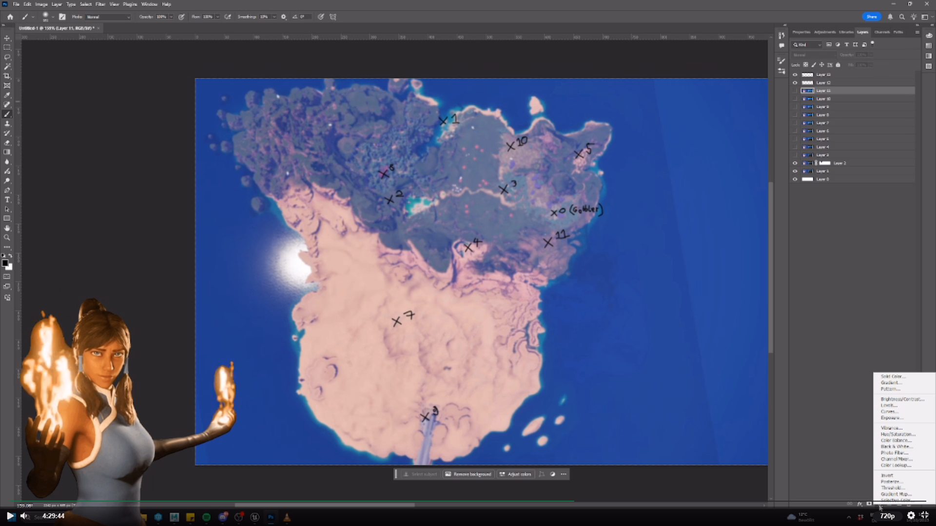Select the Move tool
The width and height of the screenshot is (936, 526).
(x=7, y=38)
